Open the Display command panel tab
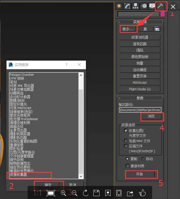 152,6
